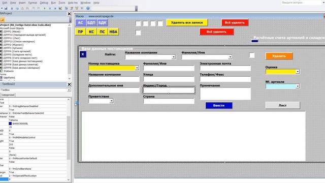Click the yellow Удалить все записи button
Screen dimensions: 325x183
tap(187, 22)
